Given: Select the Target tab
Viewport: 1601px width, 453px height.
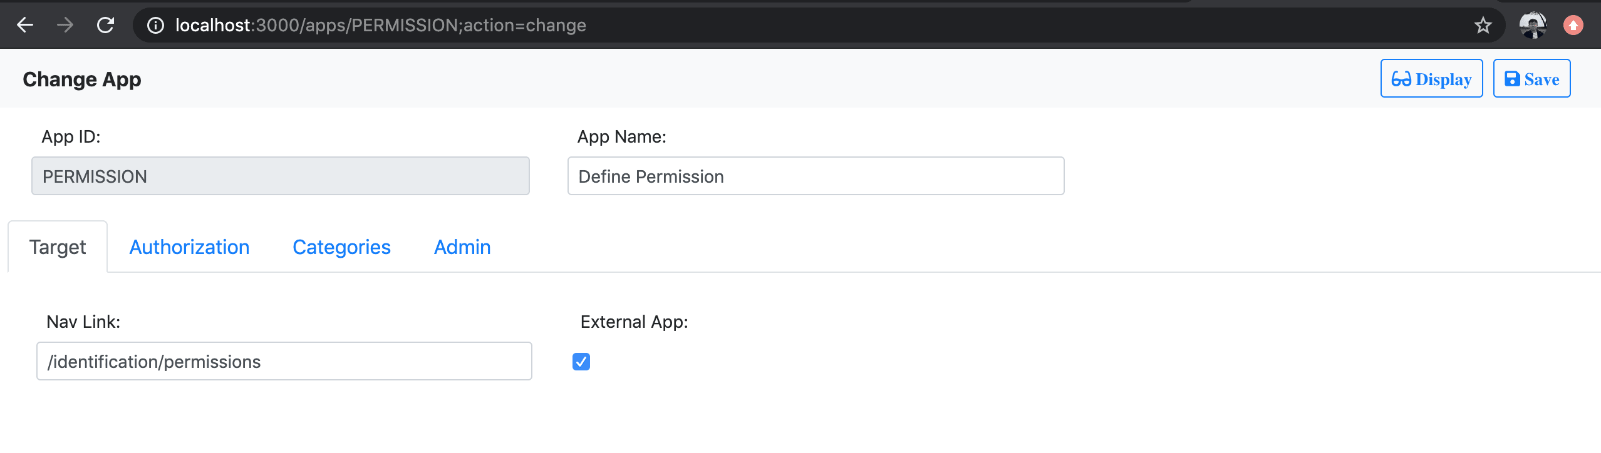Looking at the screenshot, I should (x=58, y=247).
